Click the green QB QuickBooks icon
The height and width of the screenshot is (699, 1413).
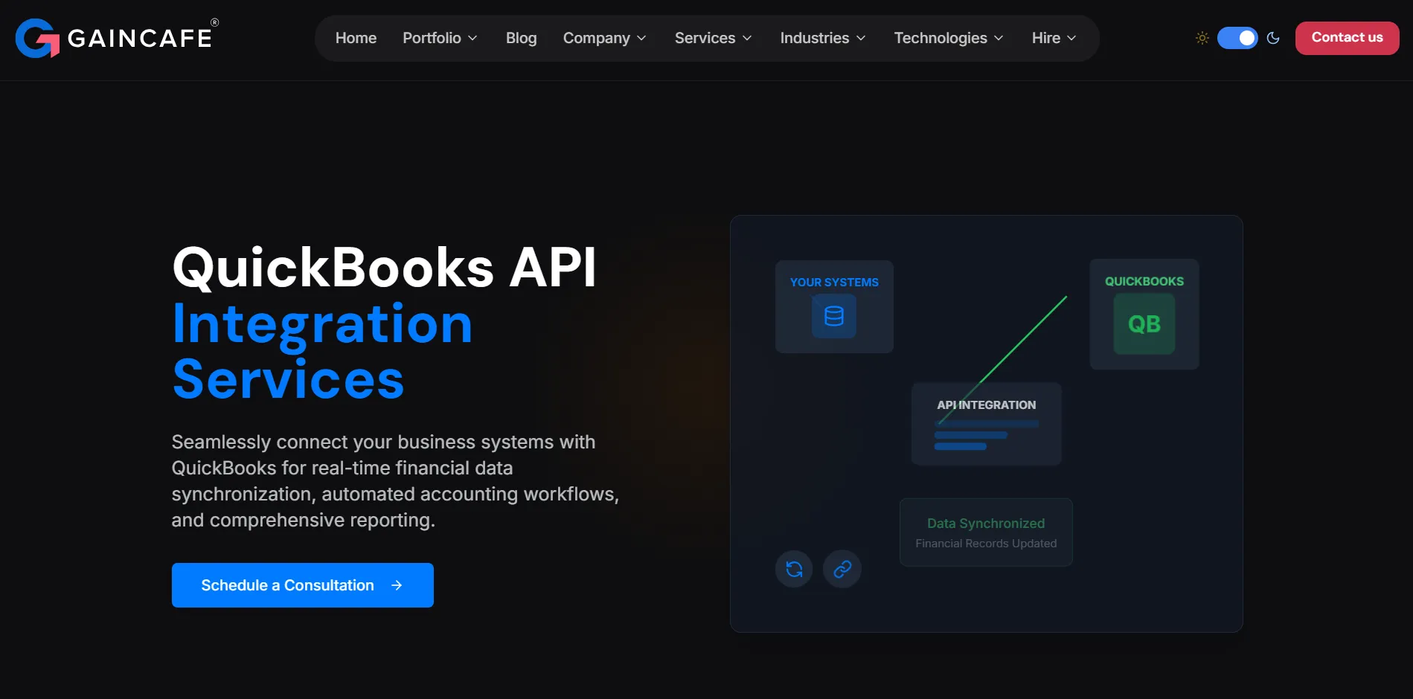tap(1144, 323)
